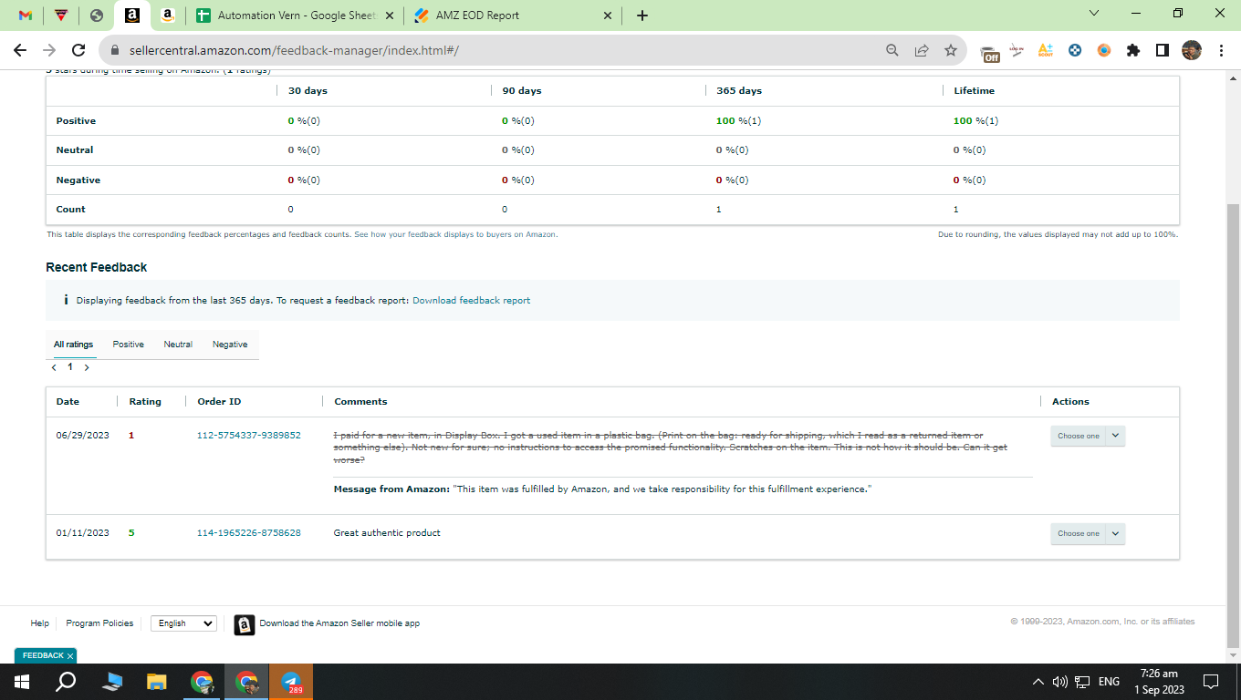Toggle the browser side panel

(1163, 51)
